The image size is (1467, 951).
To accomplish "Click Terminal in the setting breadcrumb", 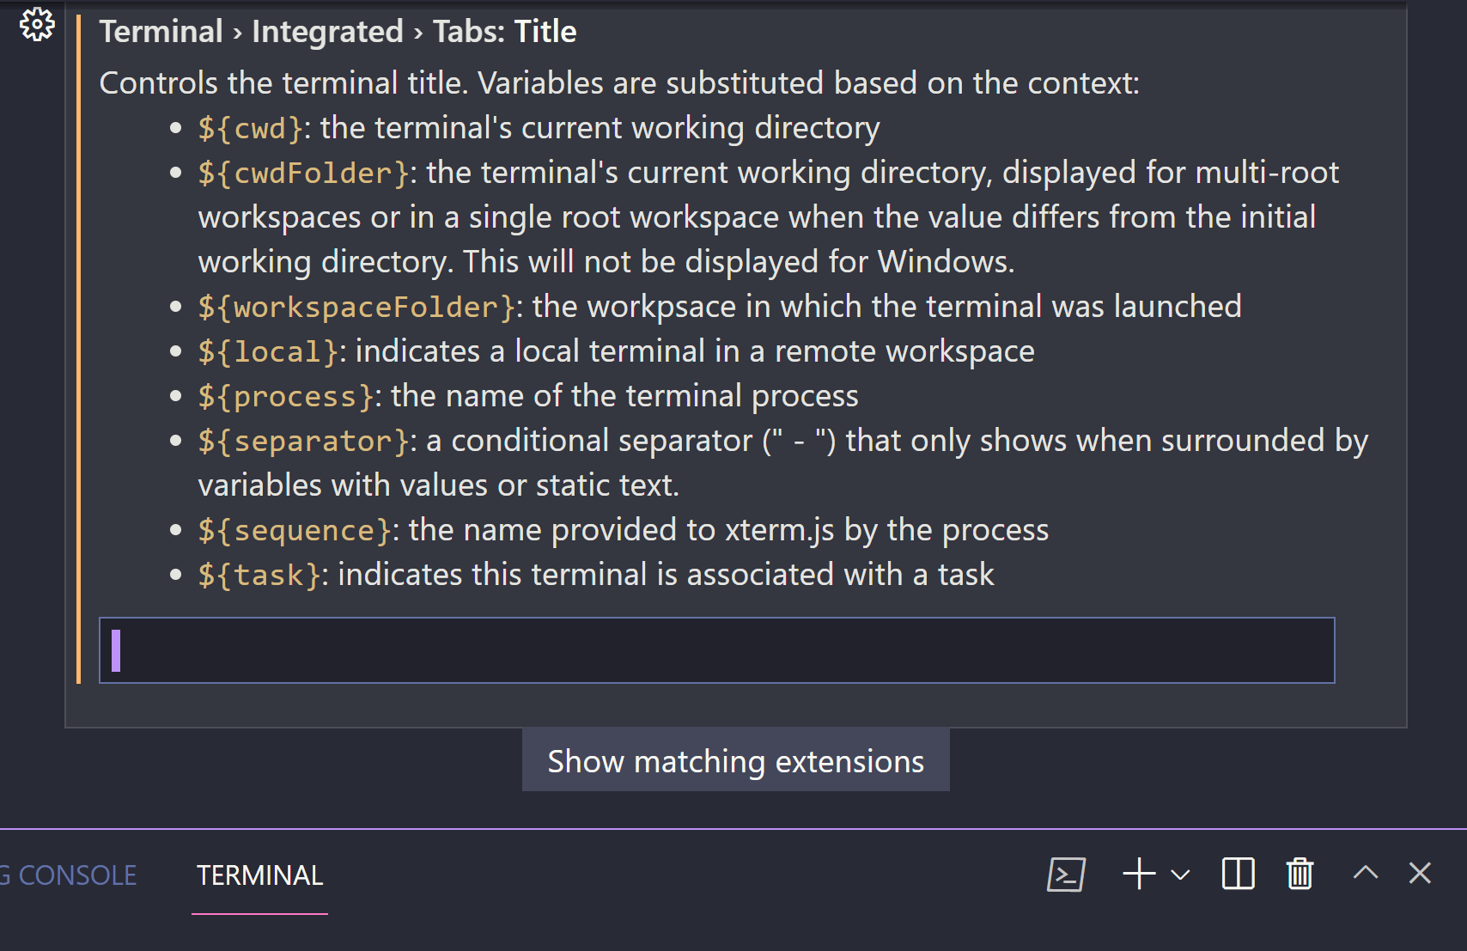I will (161, 31).
